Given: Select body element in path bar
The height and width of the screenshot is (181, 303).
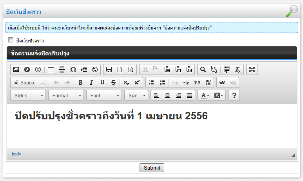Looking at the screenshot, I should click(16, 154).
